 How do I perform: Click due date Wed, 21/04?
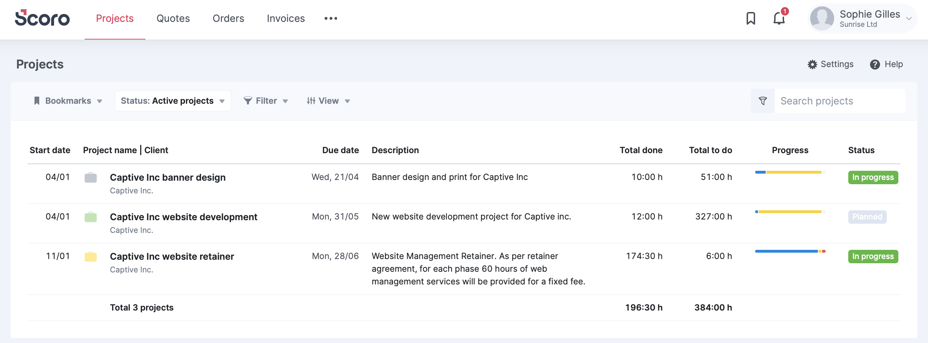335,177
